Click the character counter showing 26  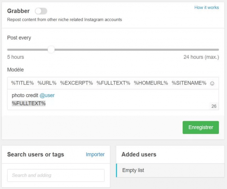click(x=214, y=107)
